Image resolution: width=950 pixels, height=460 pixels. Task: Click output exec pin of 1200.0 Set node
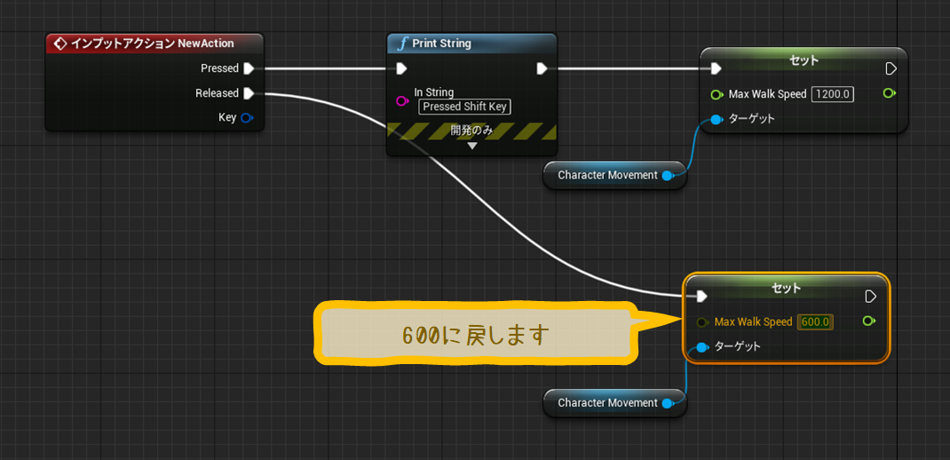891,68
